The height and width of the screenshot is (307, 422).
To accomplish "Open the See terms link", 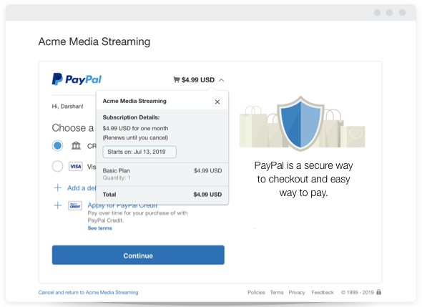I will coord(99,228).
